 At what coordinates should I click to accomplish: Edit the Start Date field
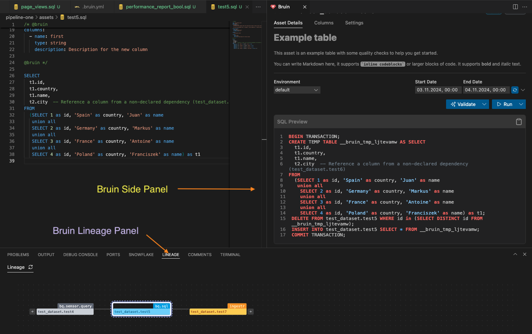point(438,90)
